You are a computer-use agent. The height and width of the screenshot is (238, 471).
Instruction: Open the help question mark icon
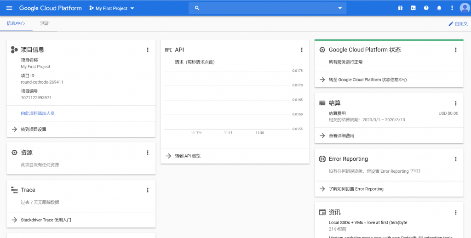point(426,8)
